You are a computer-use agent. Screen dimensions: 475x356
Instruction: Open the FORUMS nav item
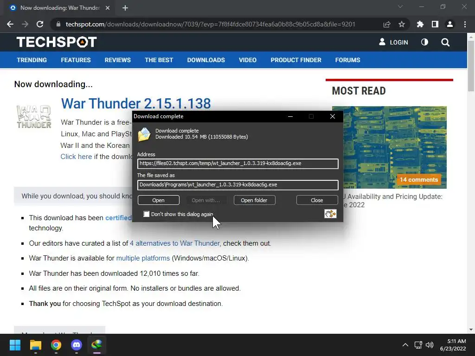pos(347,60)
